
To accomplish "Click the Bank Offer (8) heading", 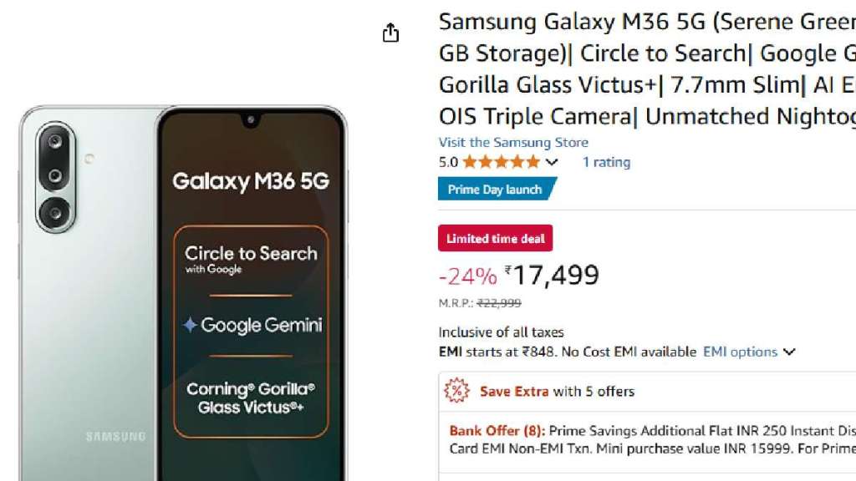I will pyautogui.click(x=497, y=431).
